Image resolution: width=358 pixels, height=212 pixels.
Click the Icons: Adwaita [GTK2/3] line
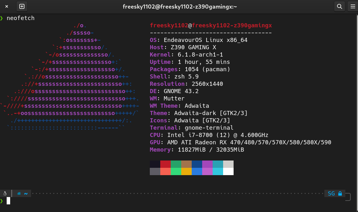tap(190, 120)
